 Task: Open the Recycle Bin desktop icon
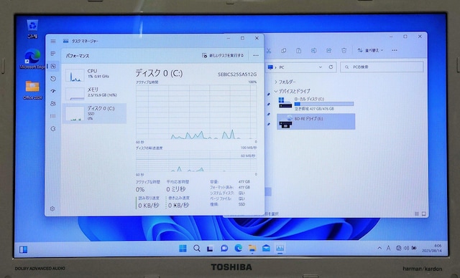point(32,29)
